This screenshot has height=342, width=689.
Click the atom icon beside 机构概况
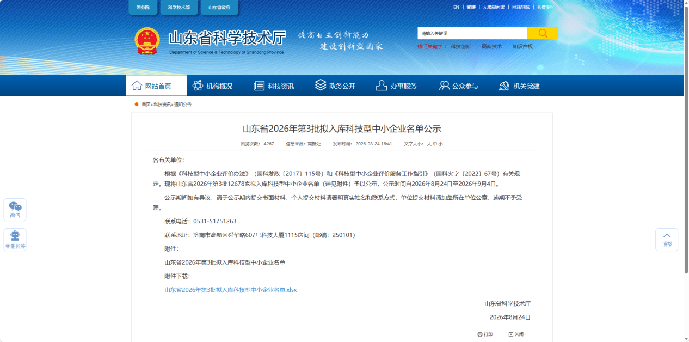point(198,85)
